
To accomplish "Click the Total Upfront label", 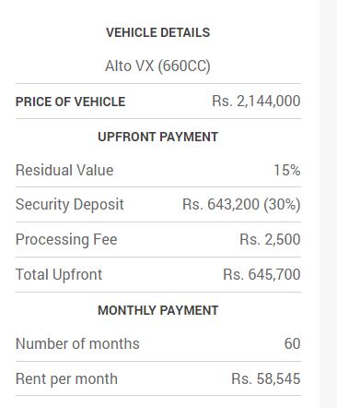I will point(59,274).
